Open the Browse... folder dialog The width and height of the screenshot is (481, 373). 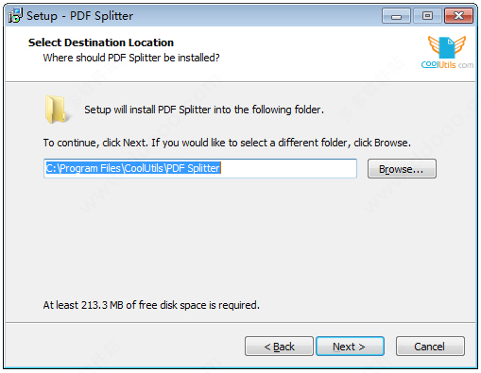click(x=402, y=169)
